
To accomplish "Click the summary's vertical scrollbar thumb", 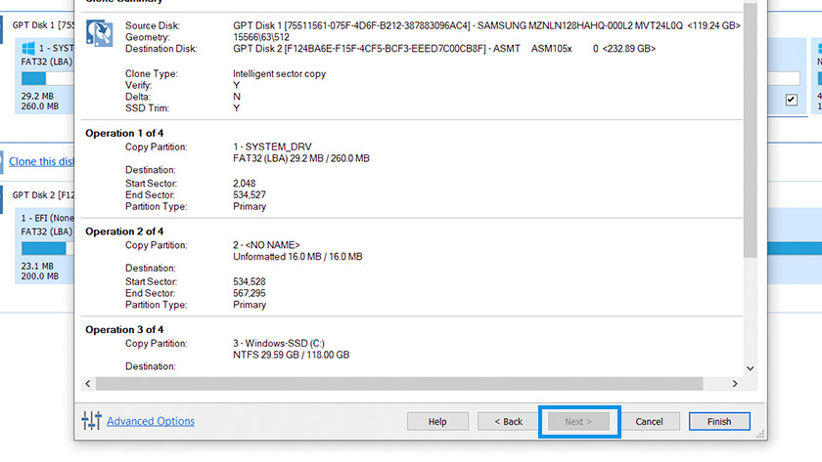I will pos(751,127).
